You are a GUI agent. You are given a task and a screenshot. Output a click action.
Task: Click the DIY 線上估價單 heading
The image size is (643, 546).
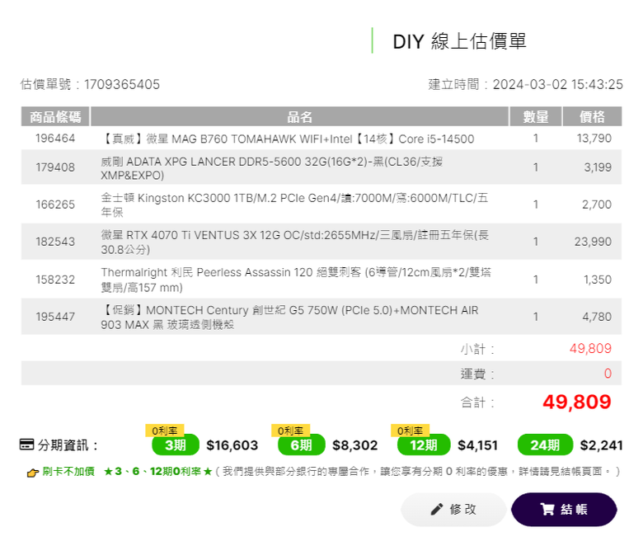click(x=459, y=41)
